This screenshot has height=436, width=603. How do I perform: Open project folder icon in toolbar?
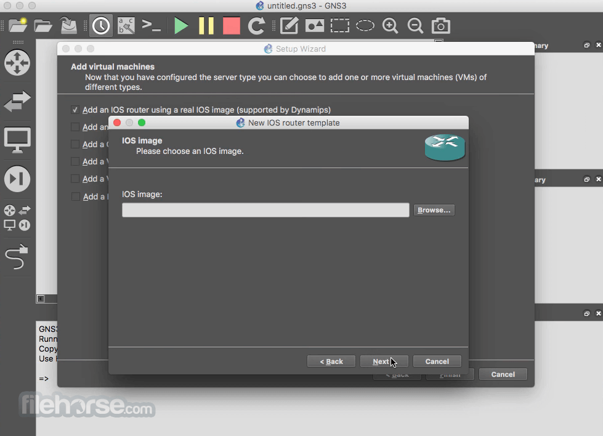click(x=42, y=26)
